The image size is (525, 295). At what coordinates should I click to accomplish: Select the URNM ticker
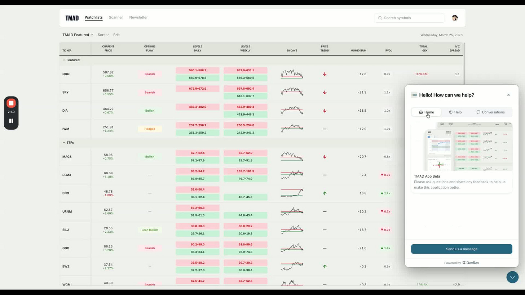click(67, 211)
